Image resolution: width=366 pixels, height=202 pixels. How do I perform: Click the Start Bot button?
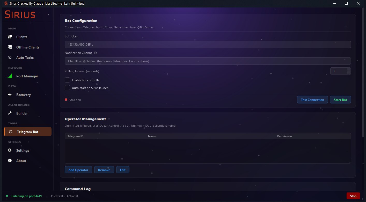pyautogui.click(x=340, y=100)
